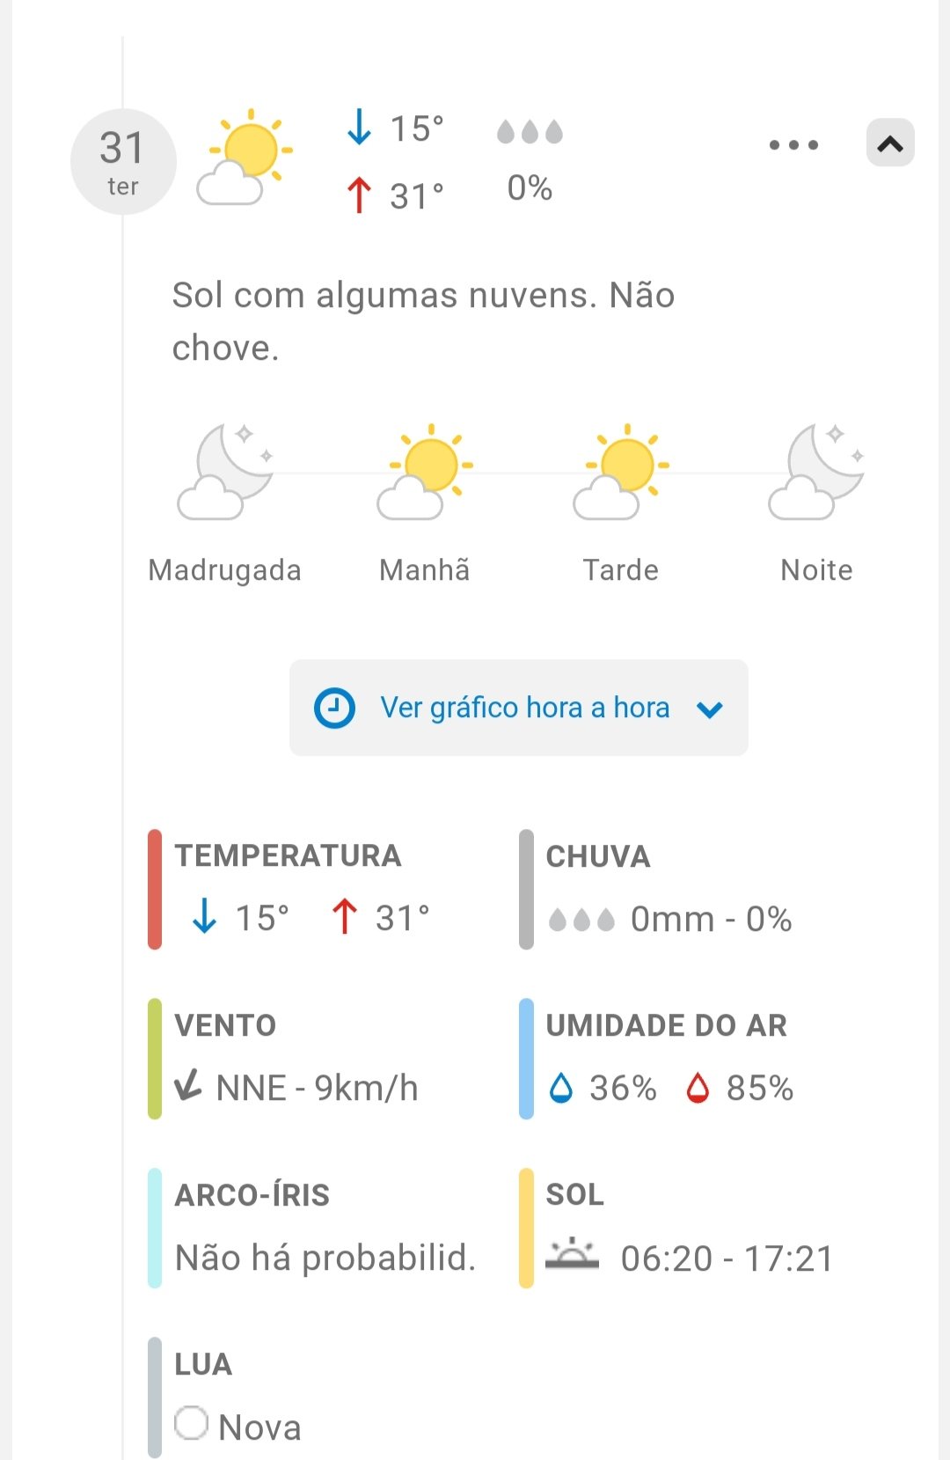
Task: Select the Madrugada moon icon
Action: click(225, 472)
